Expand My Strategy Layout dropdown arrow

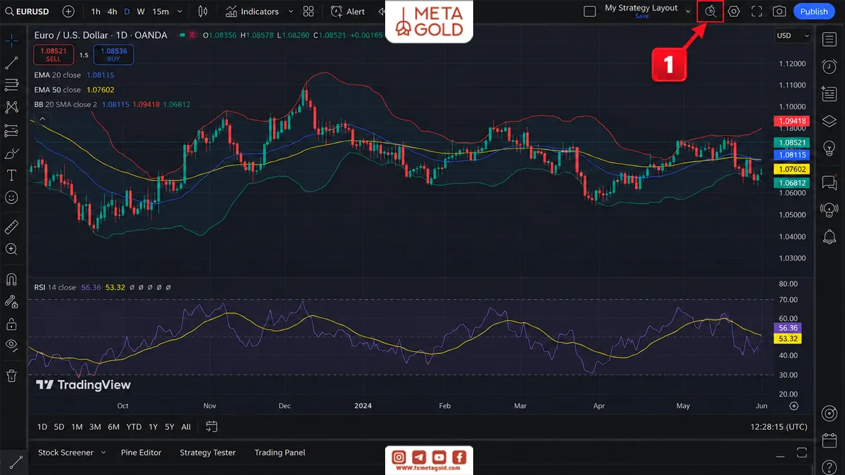688,11
